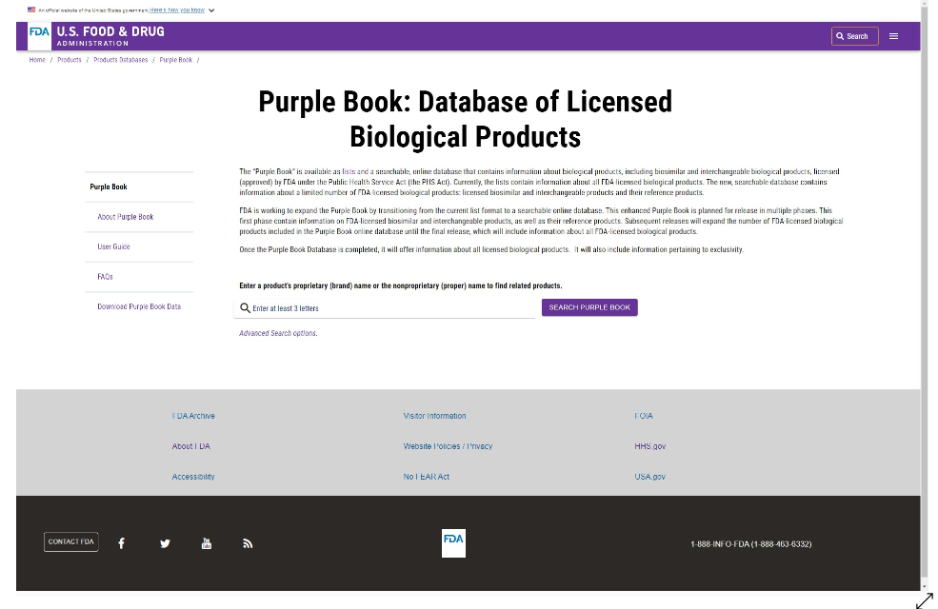Select Purple Book sidebar item
This screenshot has height=609, width=938.
click(109, 187)
